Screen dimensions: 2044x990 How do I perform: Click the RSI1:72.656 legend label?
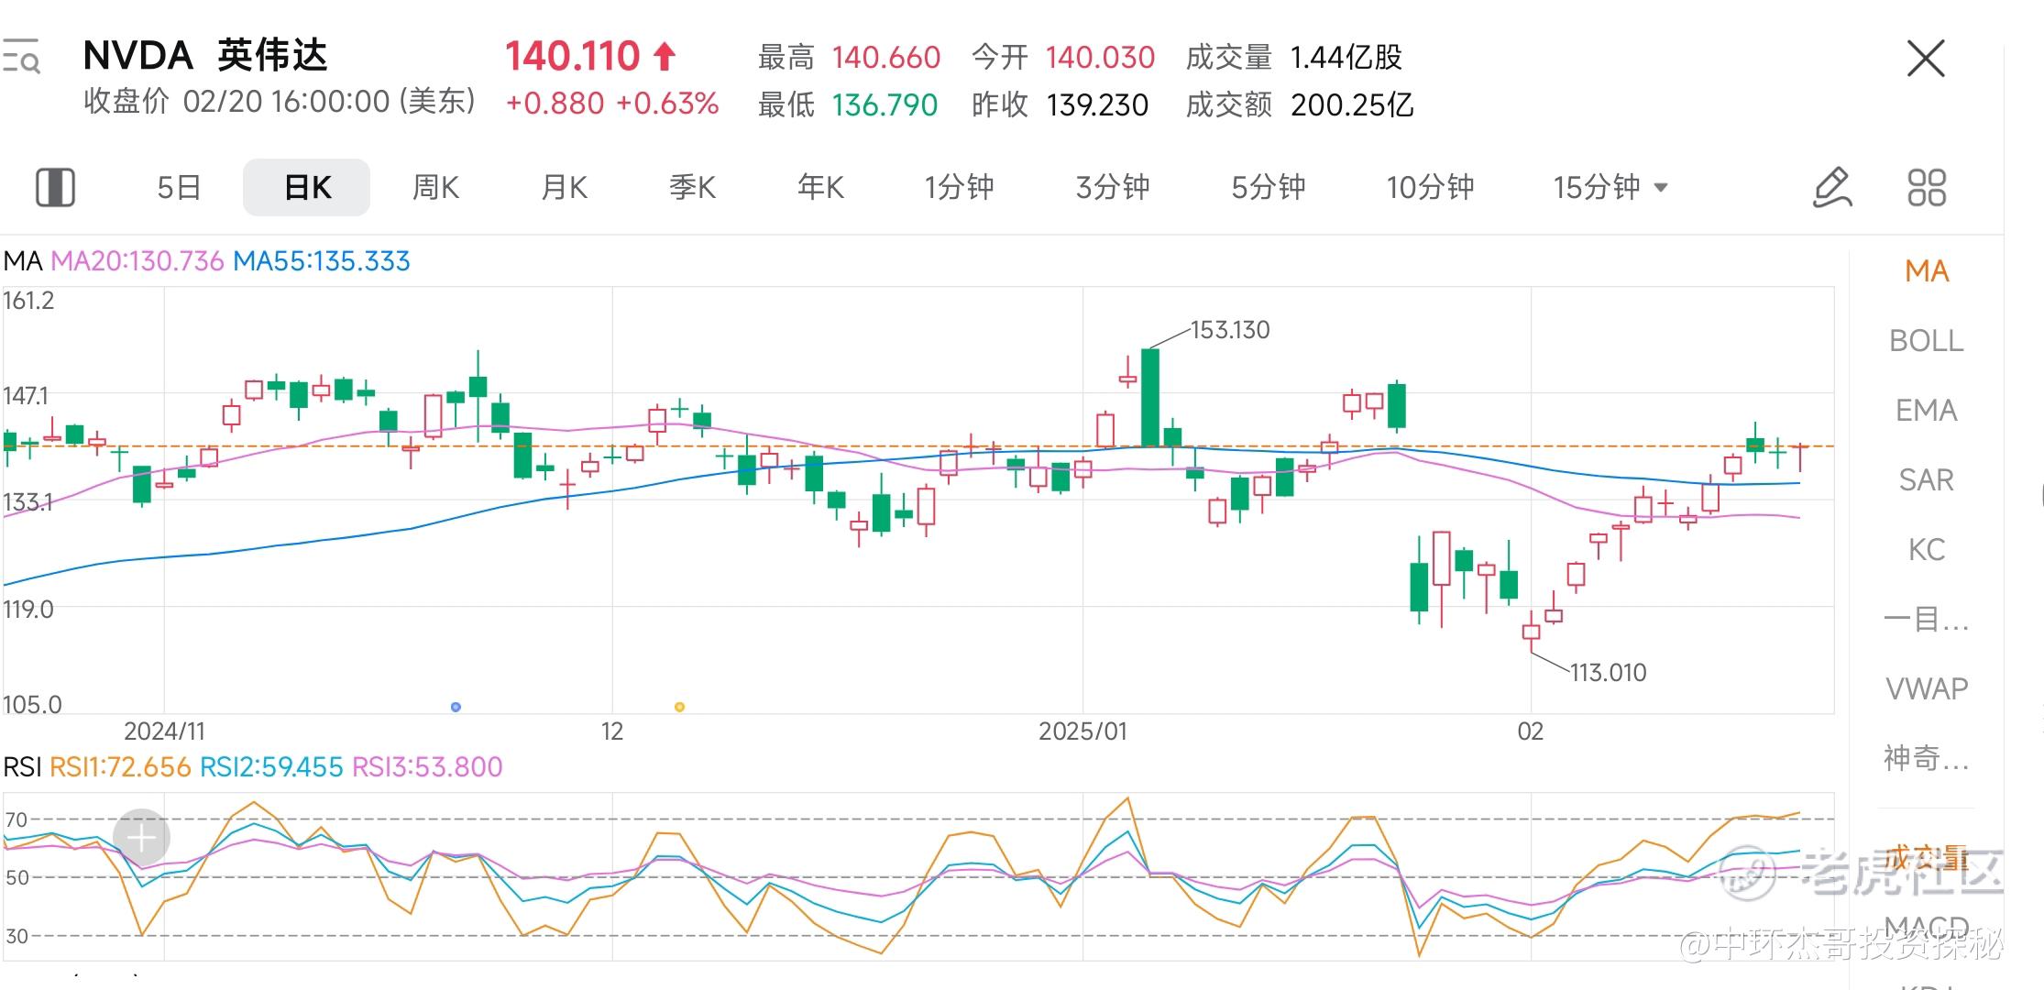(x=120, y=767)
